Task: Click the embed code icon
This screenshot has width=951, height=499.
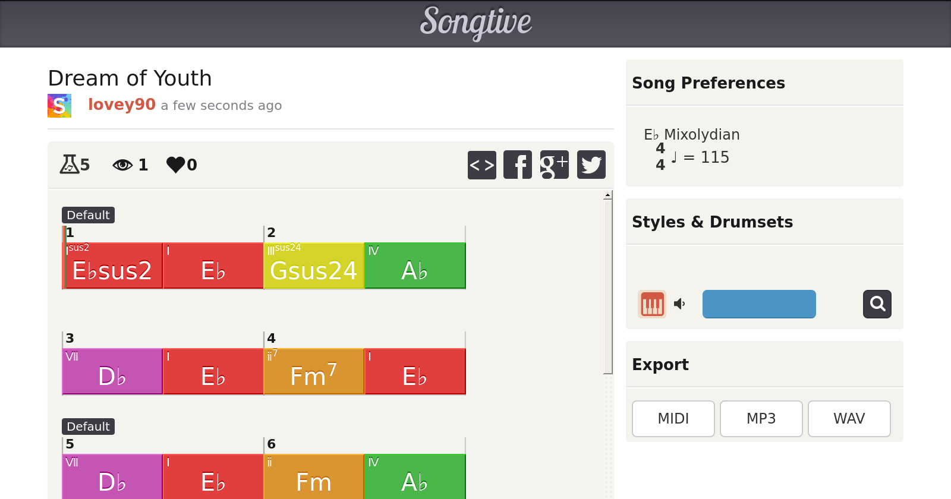Action: (x=481, y=165)
